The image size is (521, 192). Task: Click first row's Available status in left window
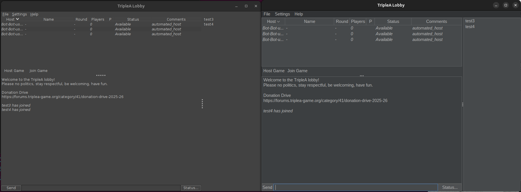point(123,24)
